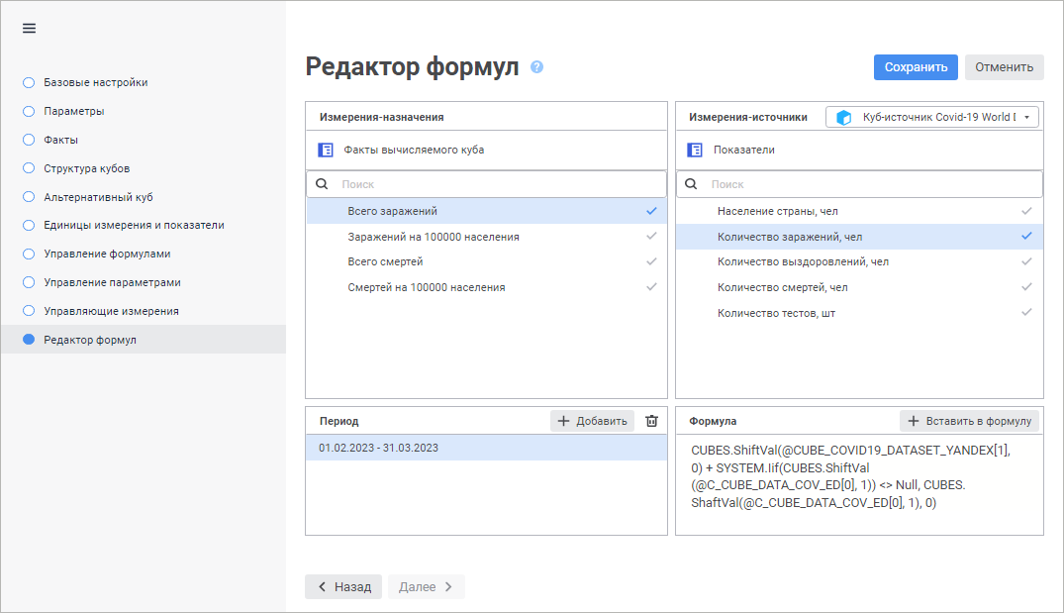Click search magnifier in destination dimensions
Screen dimensions: 1064x613
tap(322, 184)
